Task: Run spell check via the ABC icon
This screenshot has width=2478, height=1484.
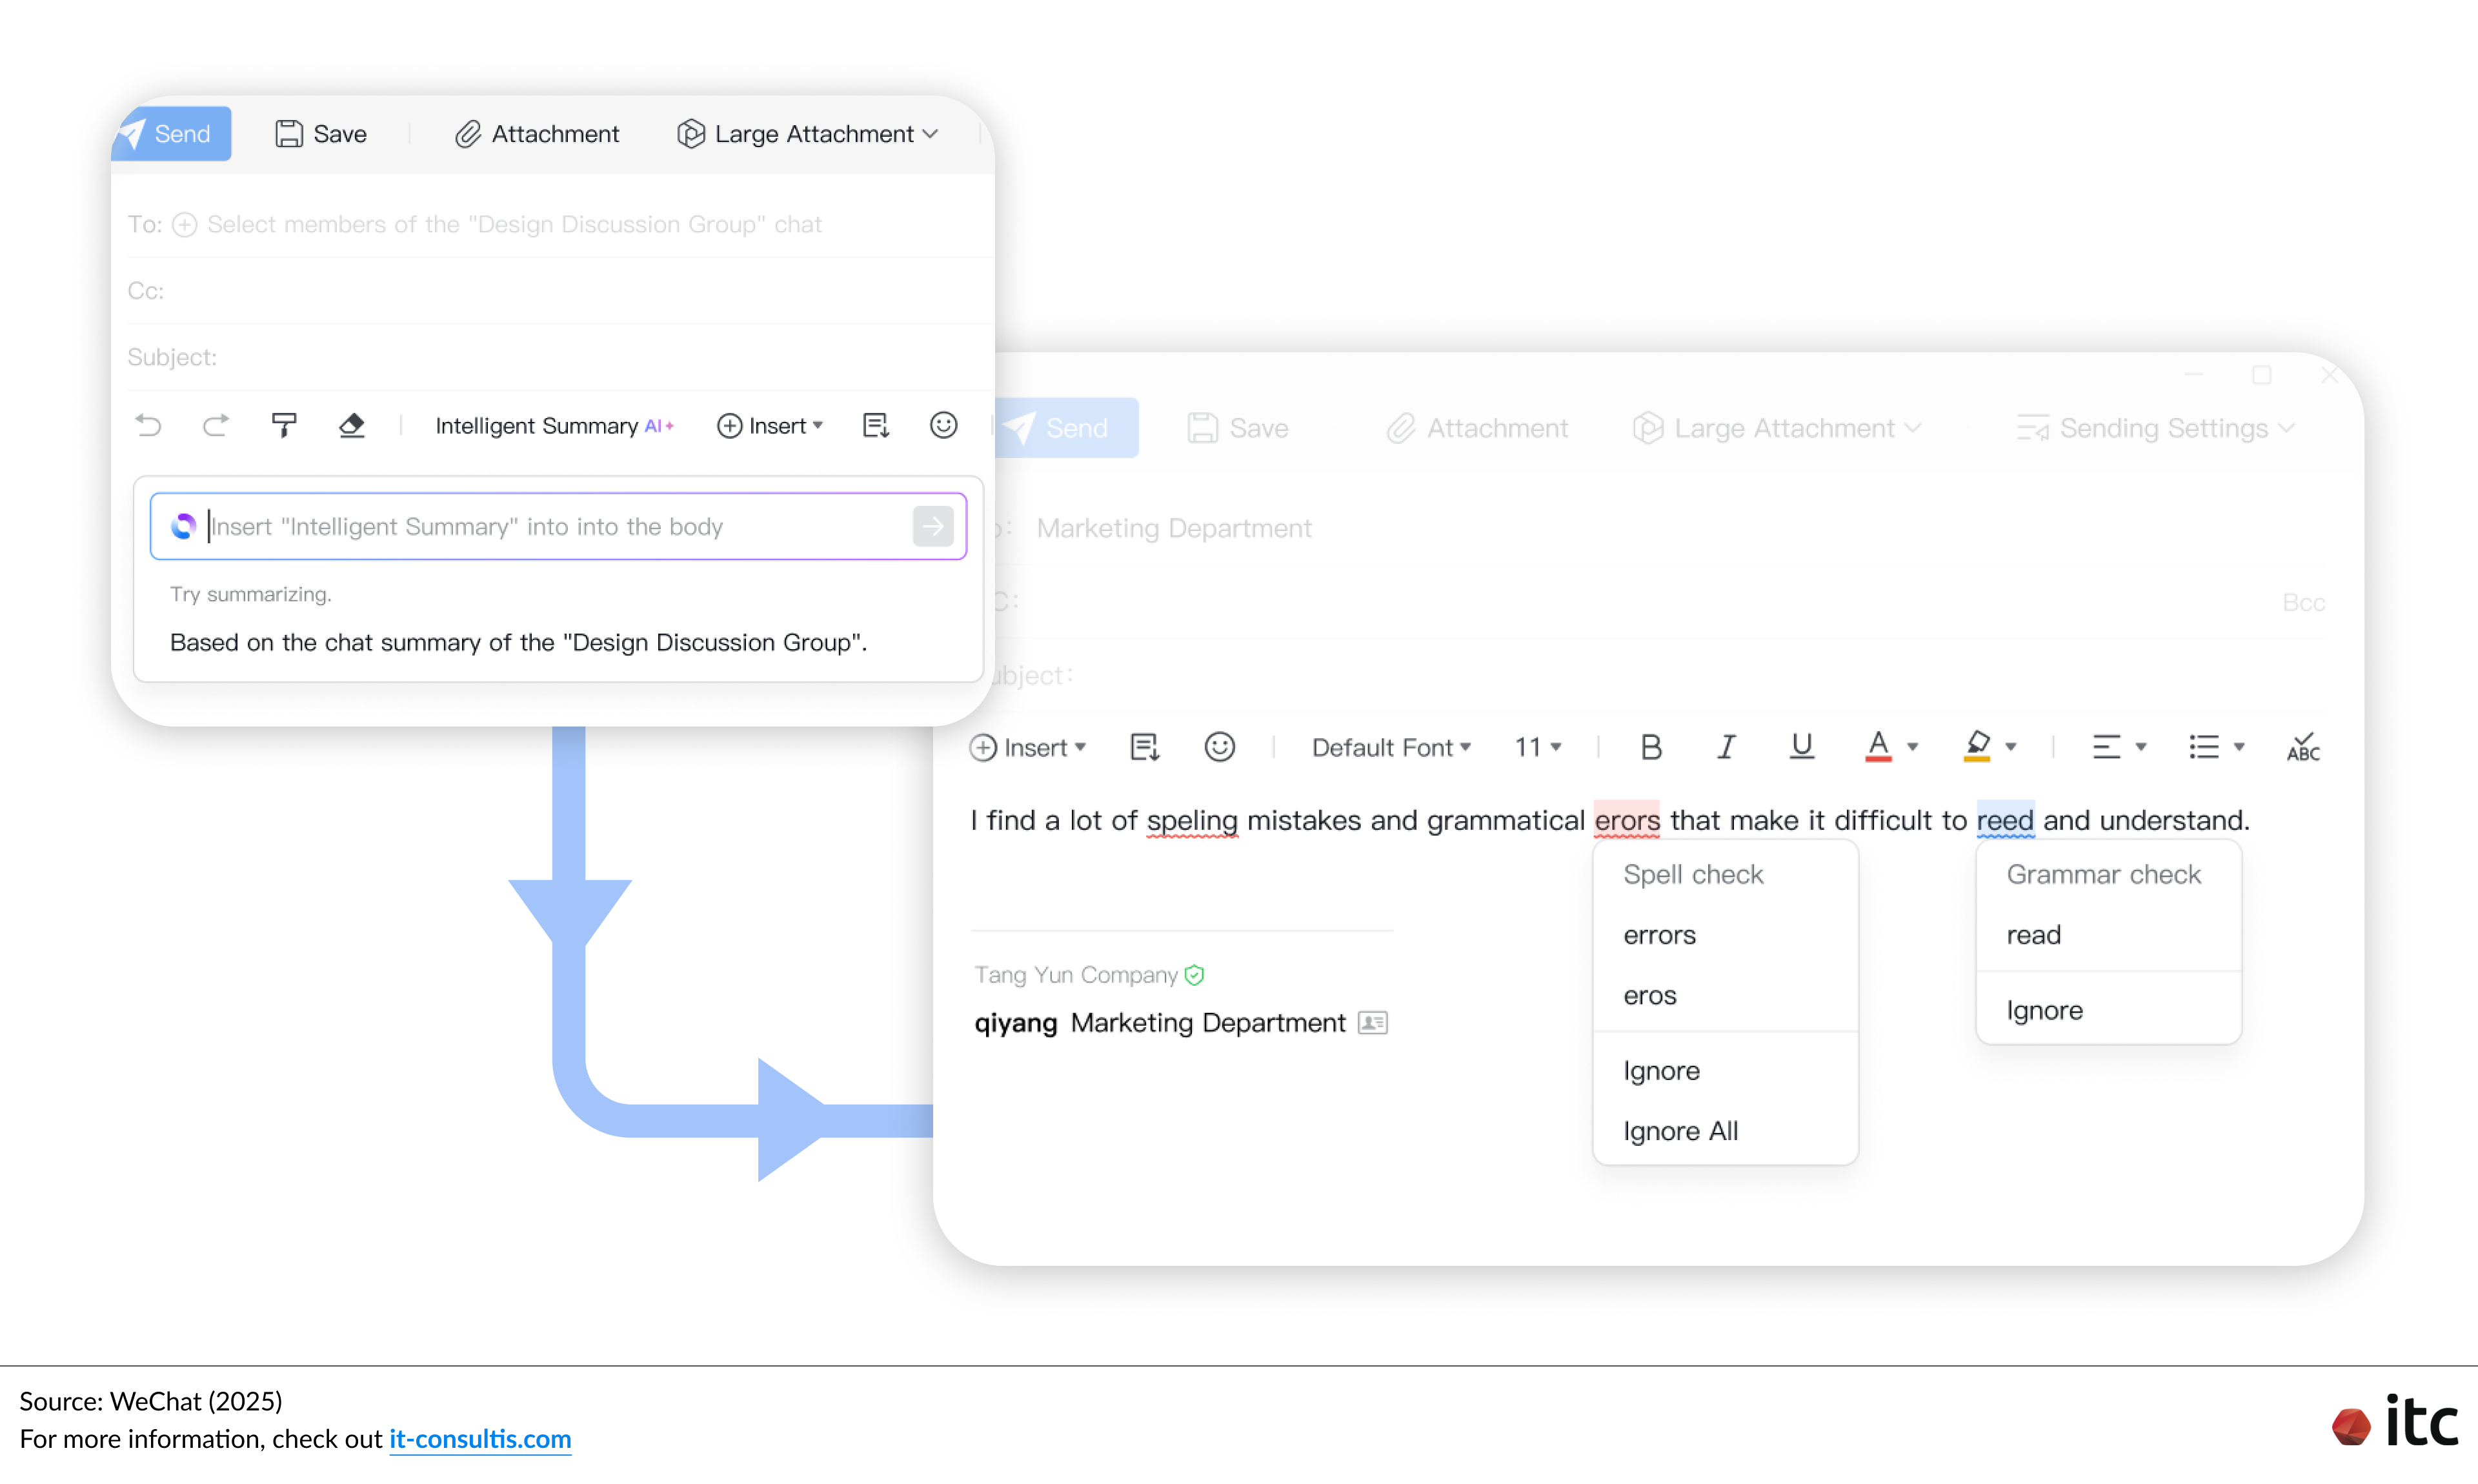Action: tap(2303, 747)
